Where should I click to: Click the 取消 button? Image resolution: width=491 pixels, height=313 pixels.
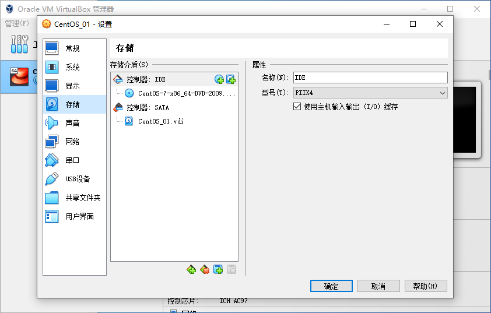coord(378,286)
